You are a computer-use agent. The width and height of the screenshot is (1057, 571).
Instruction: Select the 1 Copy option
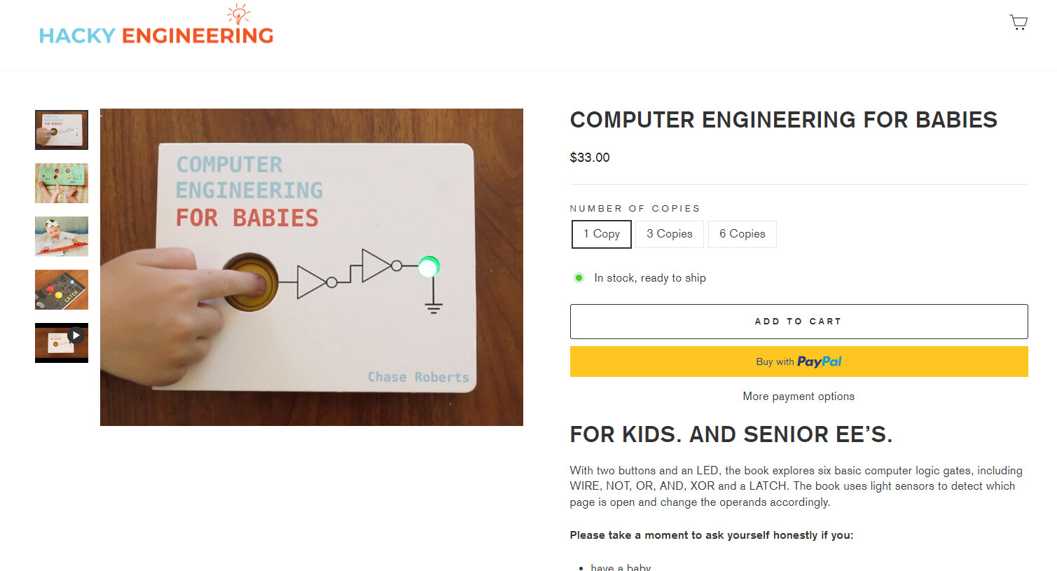point(602,234)
